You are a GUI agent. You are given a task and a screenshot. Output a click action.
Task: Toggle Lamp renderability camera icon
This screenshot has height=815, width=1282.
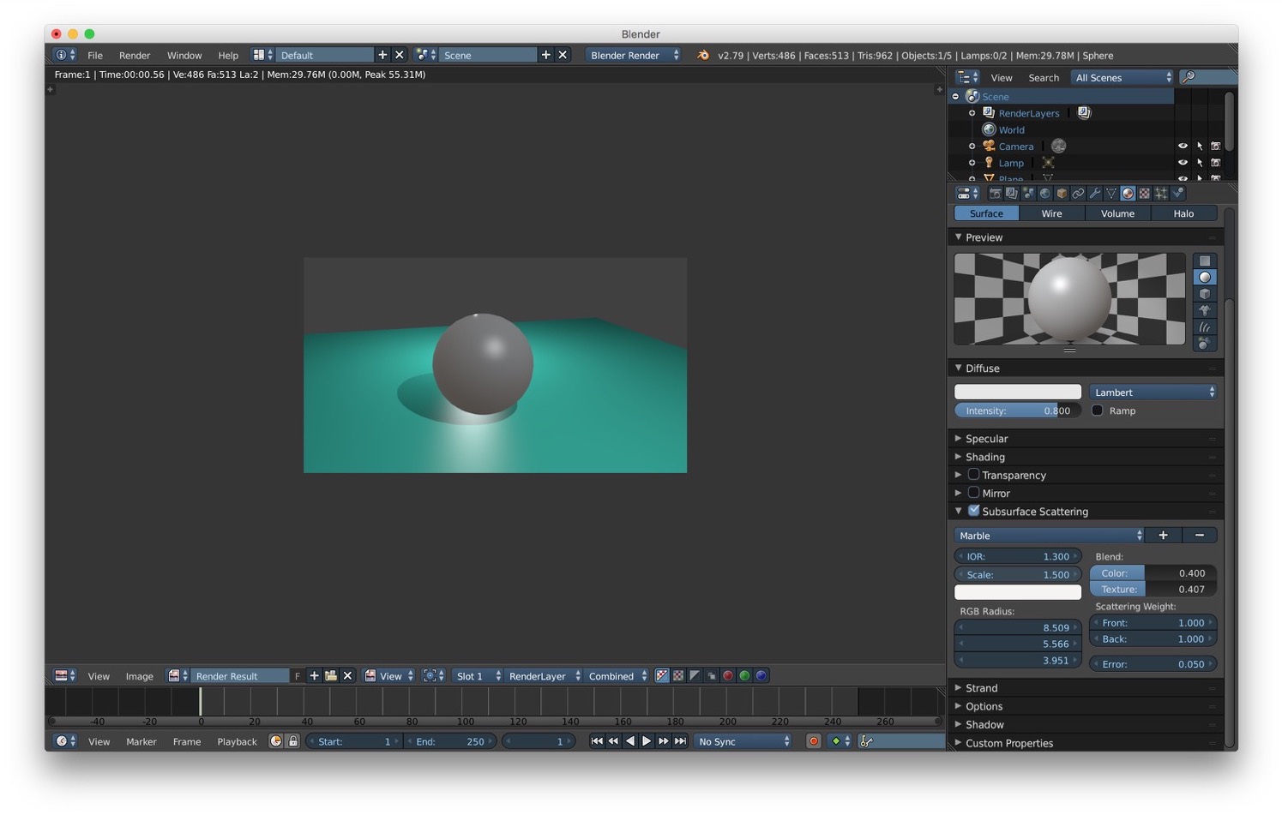[1216, 163]
